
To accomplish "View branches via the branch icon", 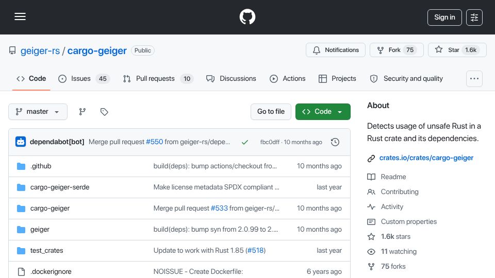I will pyautogui.click(x=82, y=112).
